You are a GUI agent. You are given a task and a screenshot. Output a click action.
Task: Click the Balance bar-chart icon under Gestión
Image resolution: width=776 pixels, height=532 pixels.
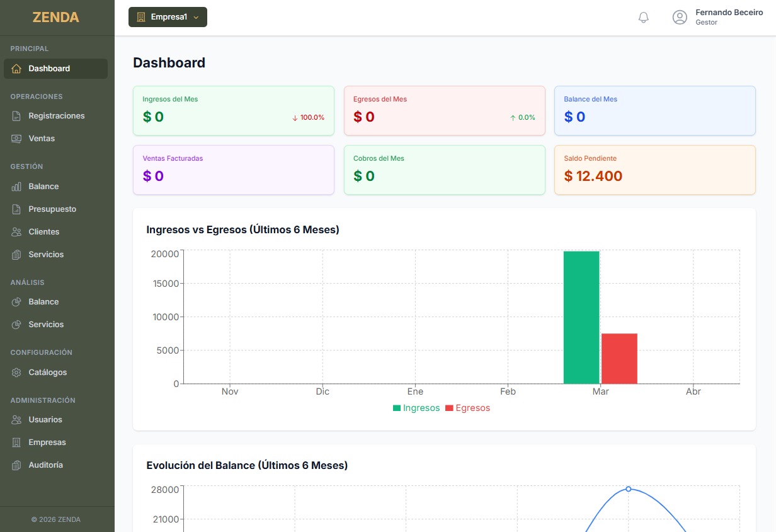pos(15,186)
